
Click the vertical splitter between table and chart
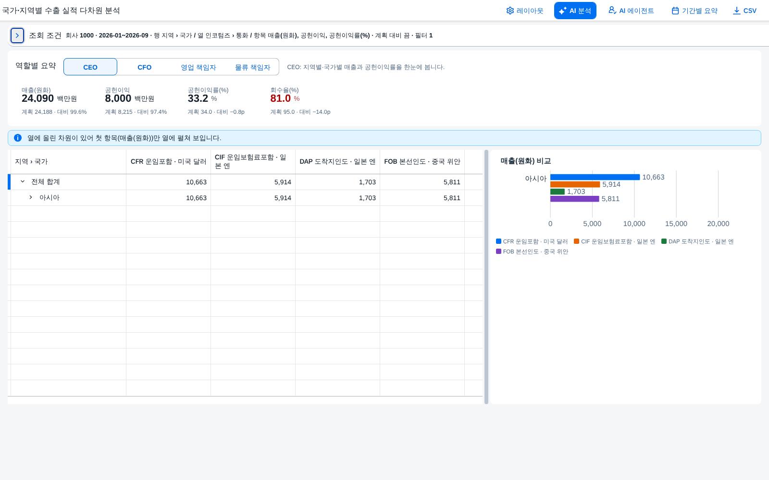click(486, 277)
